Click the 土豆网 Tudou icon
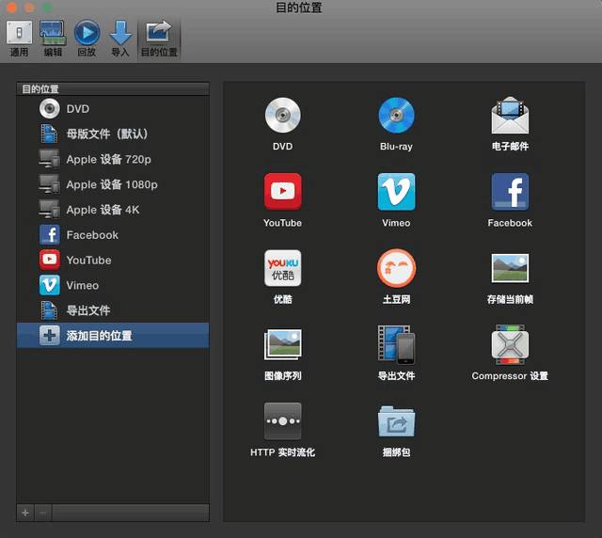602x538 pixels. (x=396, y=268)
